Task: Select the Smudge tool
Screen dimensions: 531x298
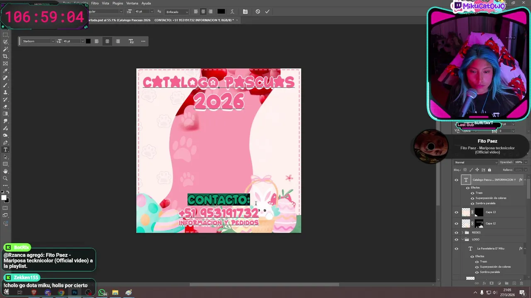Action: (x=5, y=121)
